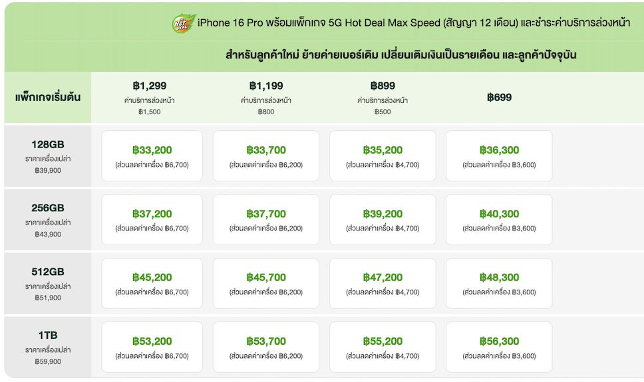Screen dimensions: 644x382
Task: Select the ฿48,300 card for 512GB
Action: 499,284
